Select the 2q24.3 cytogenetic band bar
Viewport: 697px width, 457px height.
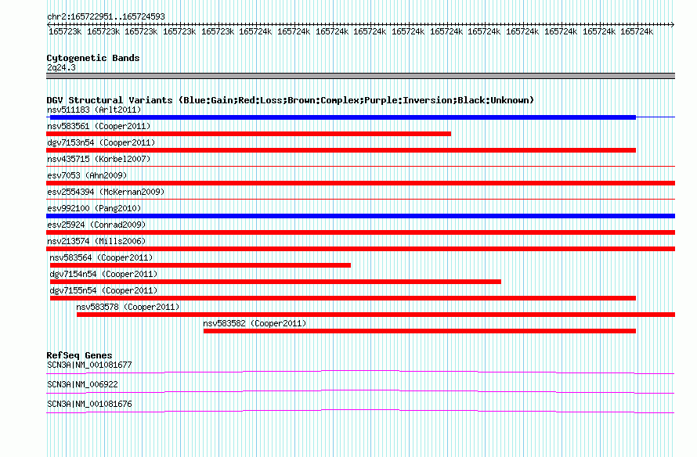click(x=360, y=76)
